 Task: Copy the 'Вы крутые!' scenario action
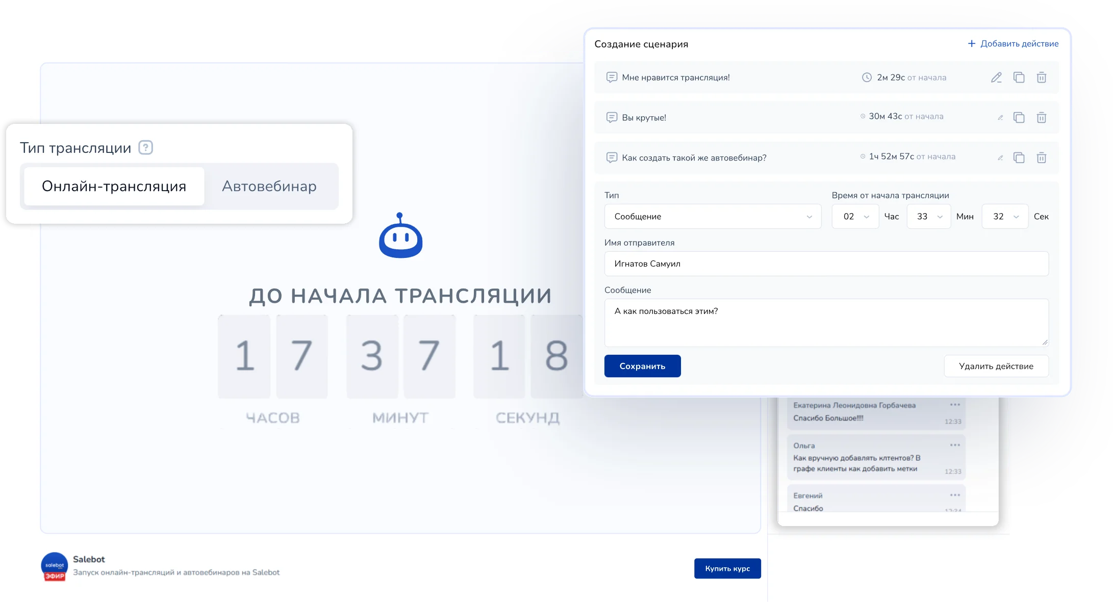click(1019, 118)
